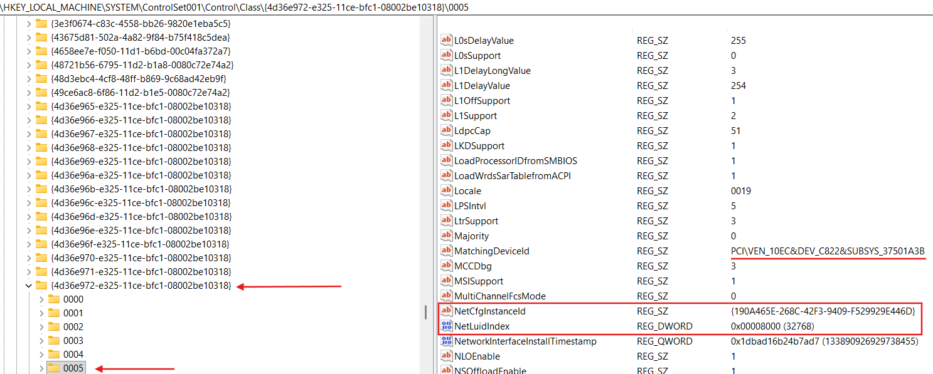Select the LdpcCap value entry

pos(472,131)
